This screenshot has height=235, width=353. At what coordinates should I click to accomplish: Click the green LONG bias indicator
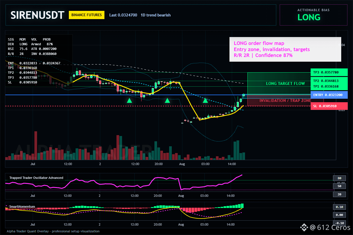(309, 17)
